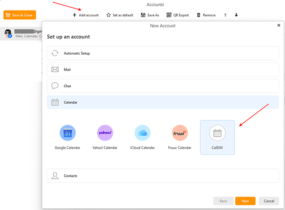The width and height of the screenshot is (285, 210).
Task: Pick the iCloud Calendar option
Action: point(142,133)
